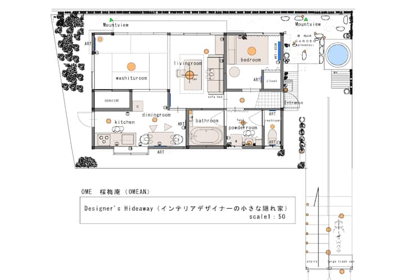Click the sofa bed label
Screen dimensions: 405x280
tap(215, 97)
